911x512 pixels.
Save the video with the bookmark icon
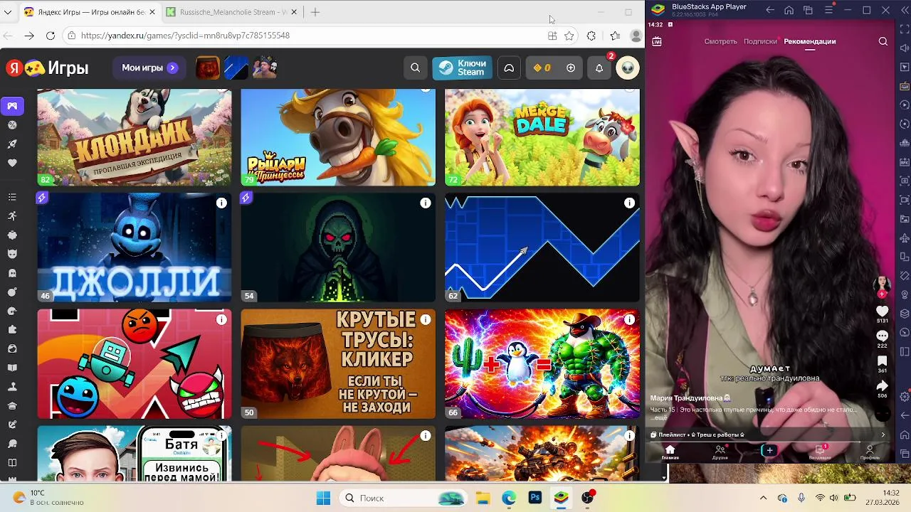[883, 361]
